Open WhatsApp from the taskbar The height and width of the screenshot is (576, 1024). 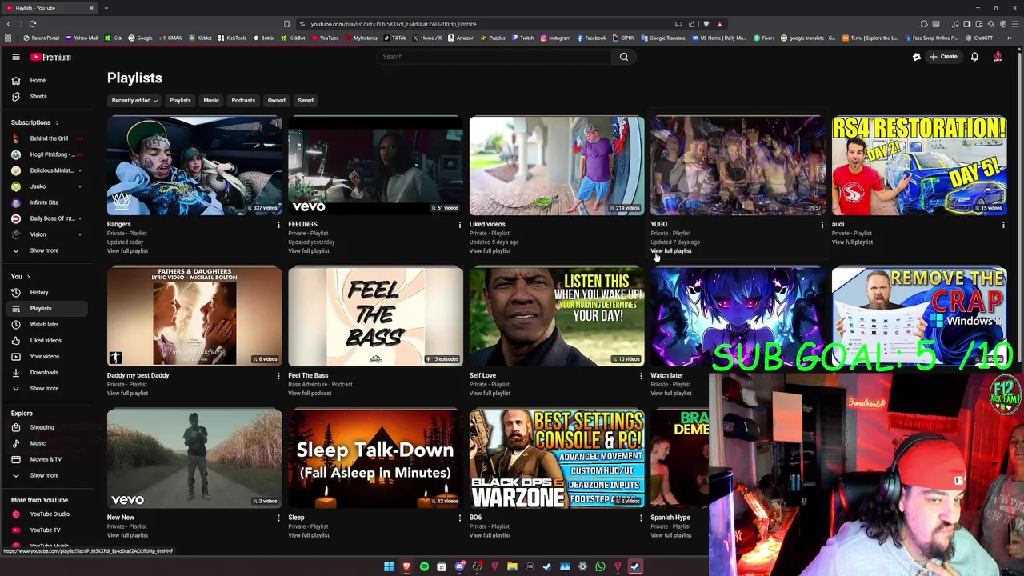click(600, 566)
